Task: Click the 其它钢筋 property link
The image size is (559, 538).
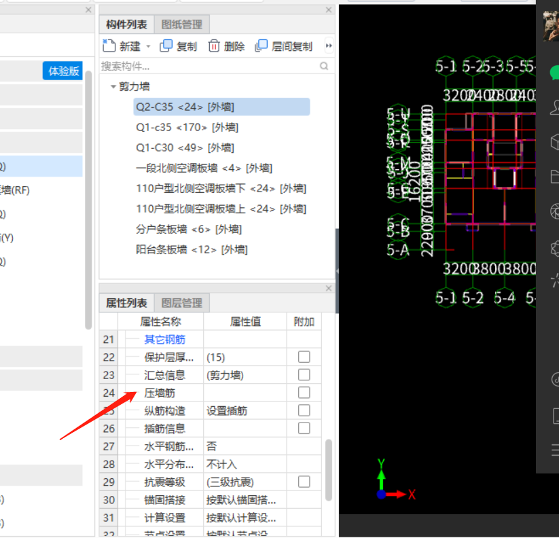Action: tap(164, 340)
